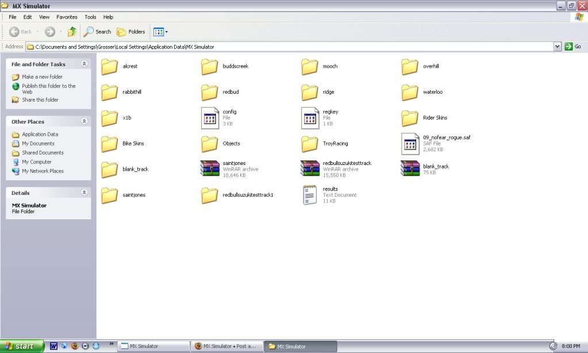Select the config file icon

click(210, 118)
